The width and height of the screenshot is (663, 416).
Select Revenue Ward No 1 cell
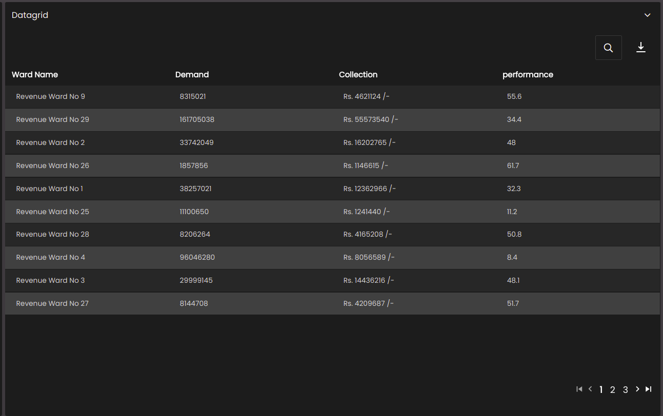[x=50, y=189]
